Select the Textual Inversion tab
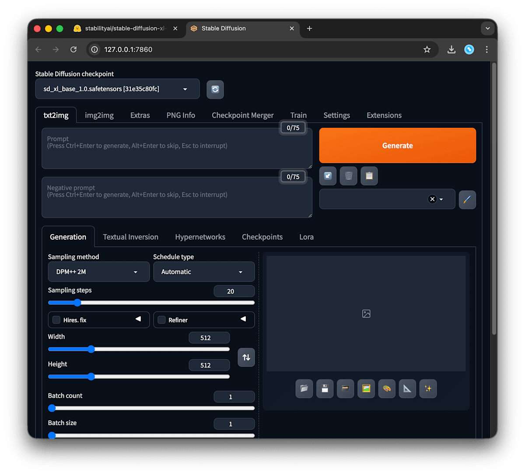Screen dimensions: 525x475 pos(130,237)
